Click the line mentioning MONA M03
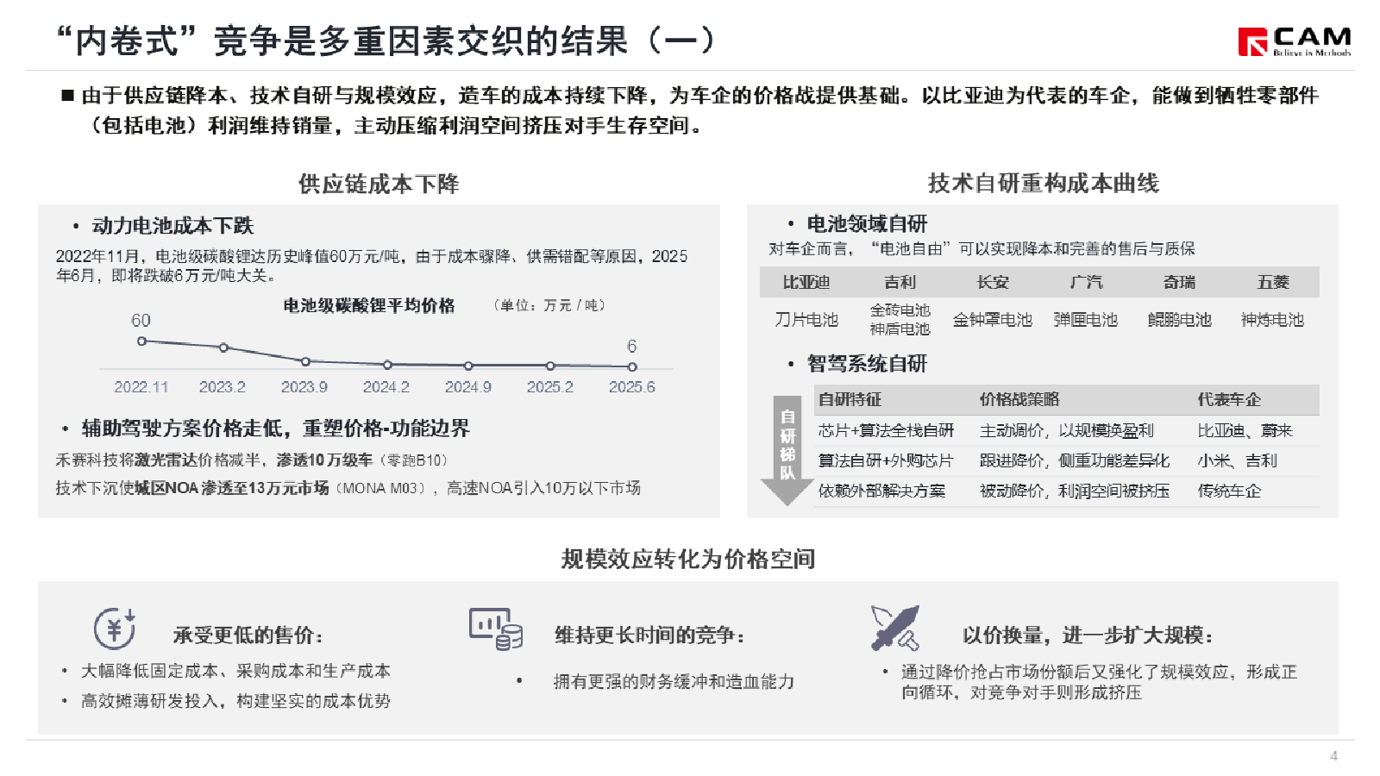Image resolution: width=1380 pixels, height=776 pixels. click(x=348, y=488)
